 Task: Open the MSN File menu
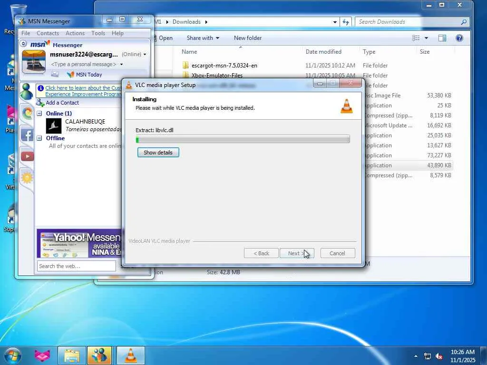[26, 33]
